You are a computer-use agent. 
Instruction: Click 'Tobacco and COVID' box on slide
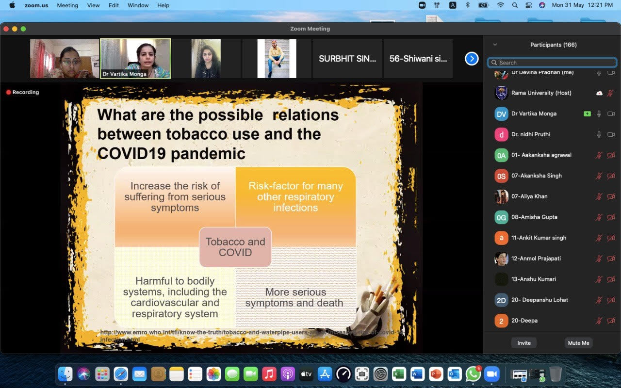point(235,247)
